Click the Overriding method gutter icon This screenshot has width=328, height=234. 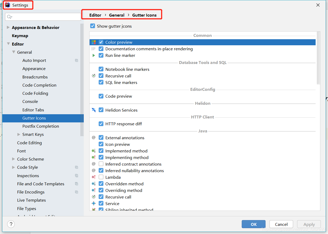click(x=94, y=190)
